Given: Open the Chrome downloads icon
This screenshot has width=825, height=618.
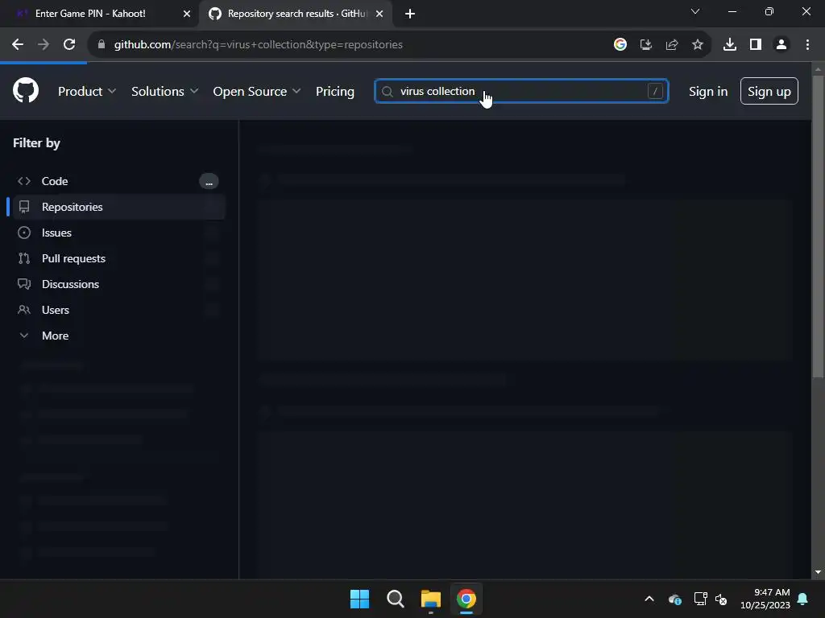Looking at the screenshot, I should click(729, 45).
